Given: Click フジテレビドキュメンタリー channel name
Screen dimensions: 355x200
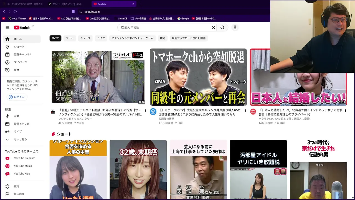Looking at the screenshot, I should (75, 119).
